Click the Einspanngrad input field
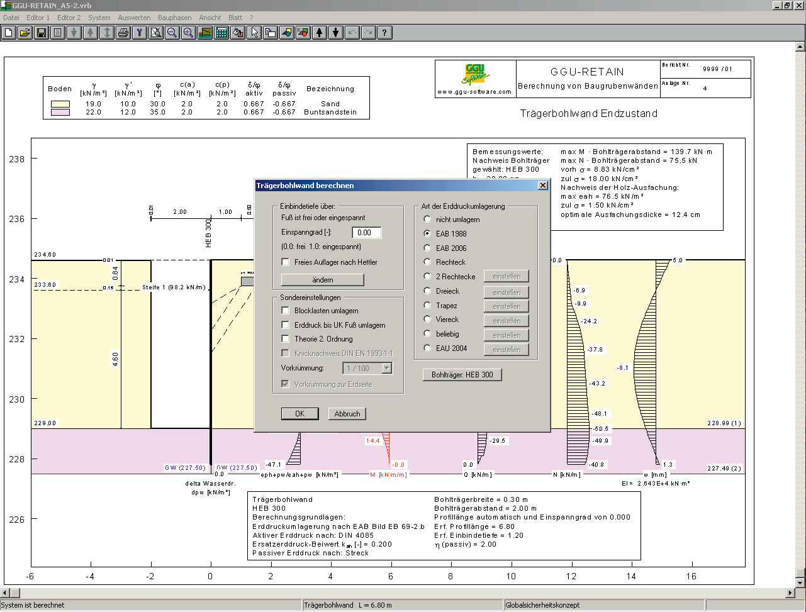Screen dimensions: 806x612 pos(367,232)
